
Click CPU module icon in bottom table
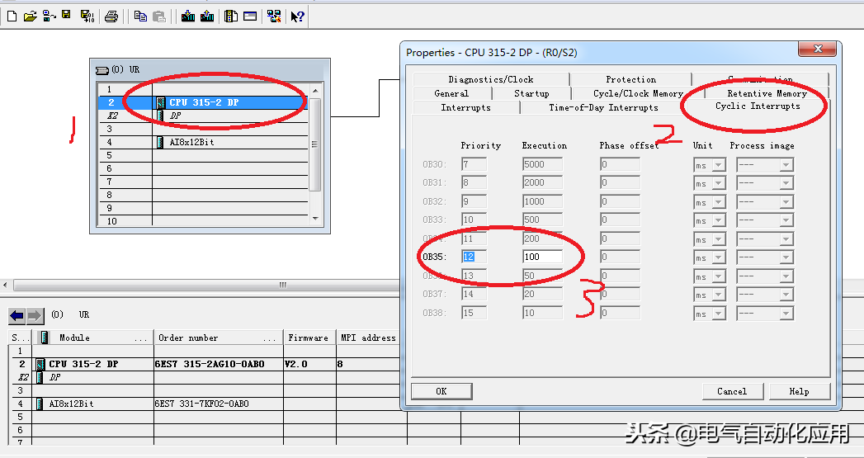click(x=40, y=364)
